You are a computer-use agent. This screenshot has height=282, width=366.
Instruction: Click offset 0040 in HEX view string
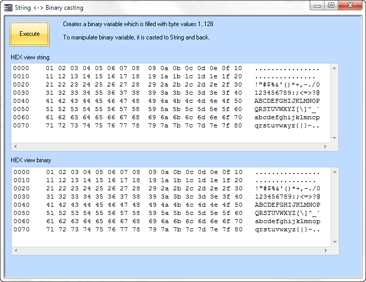(x=21, y=101)
